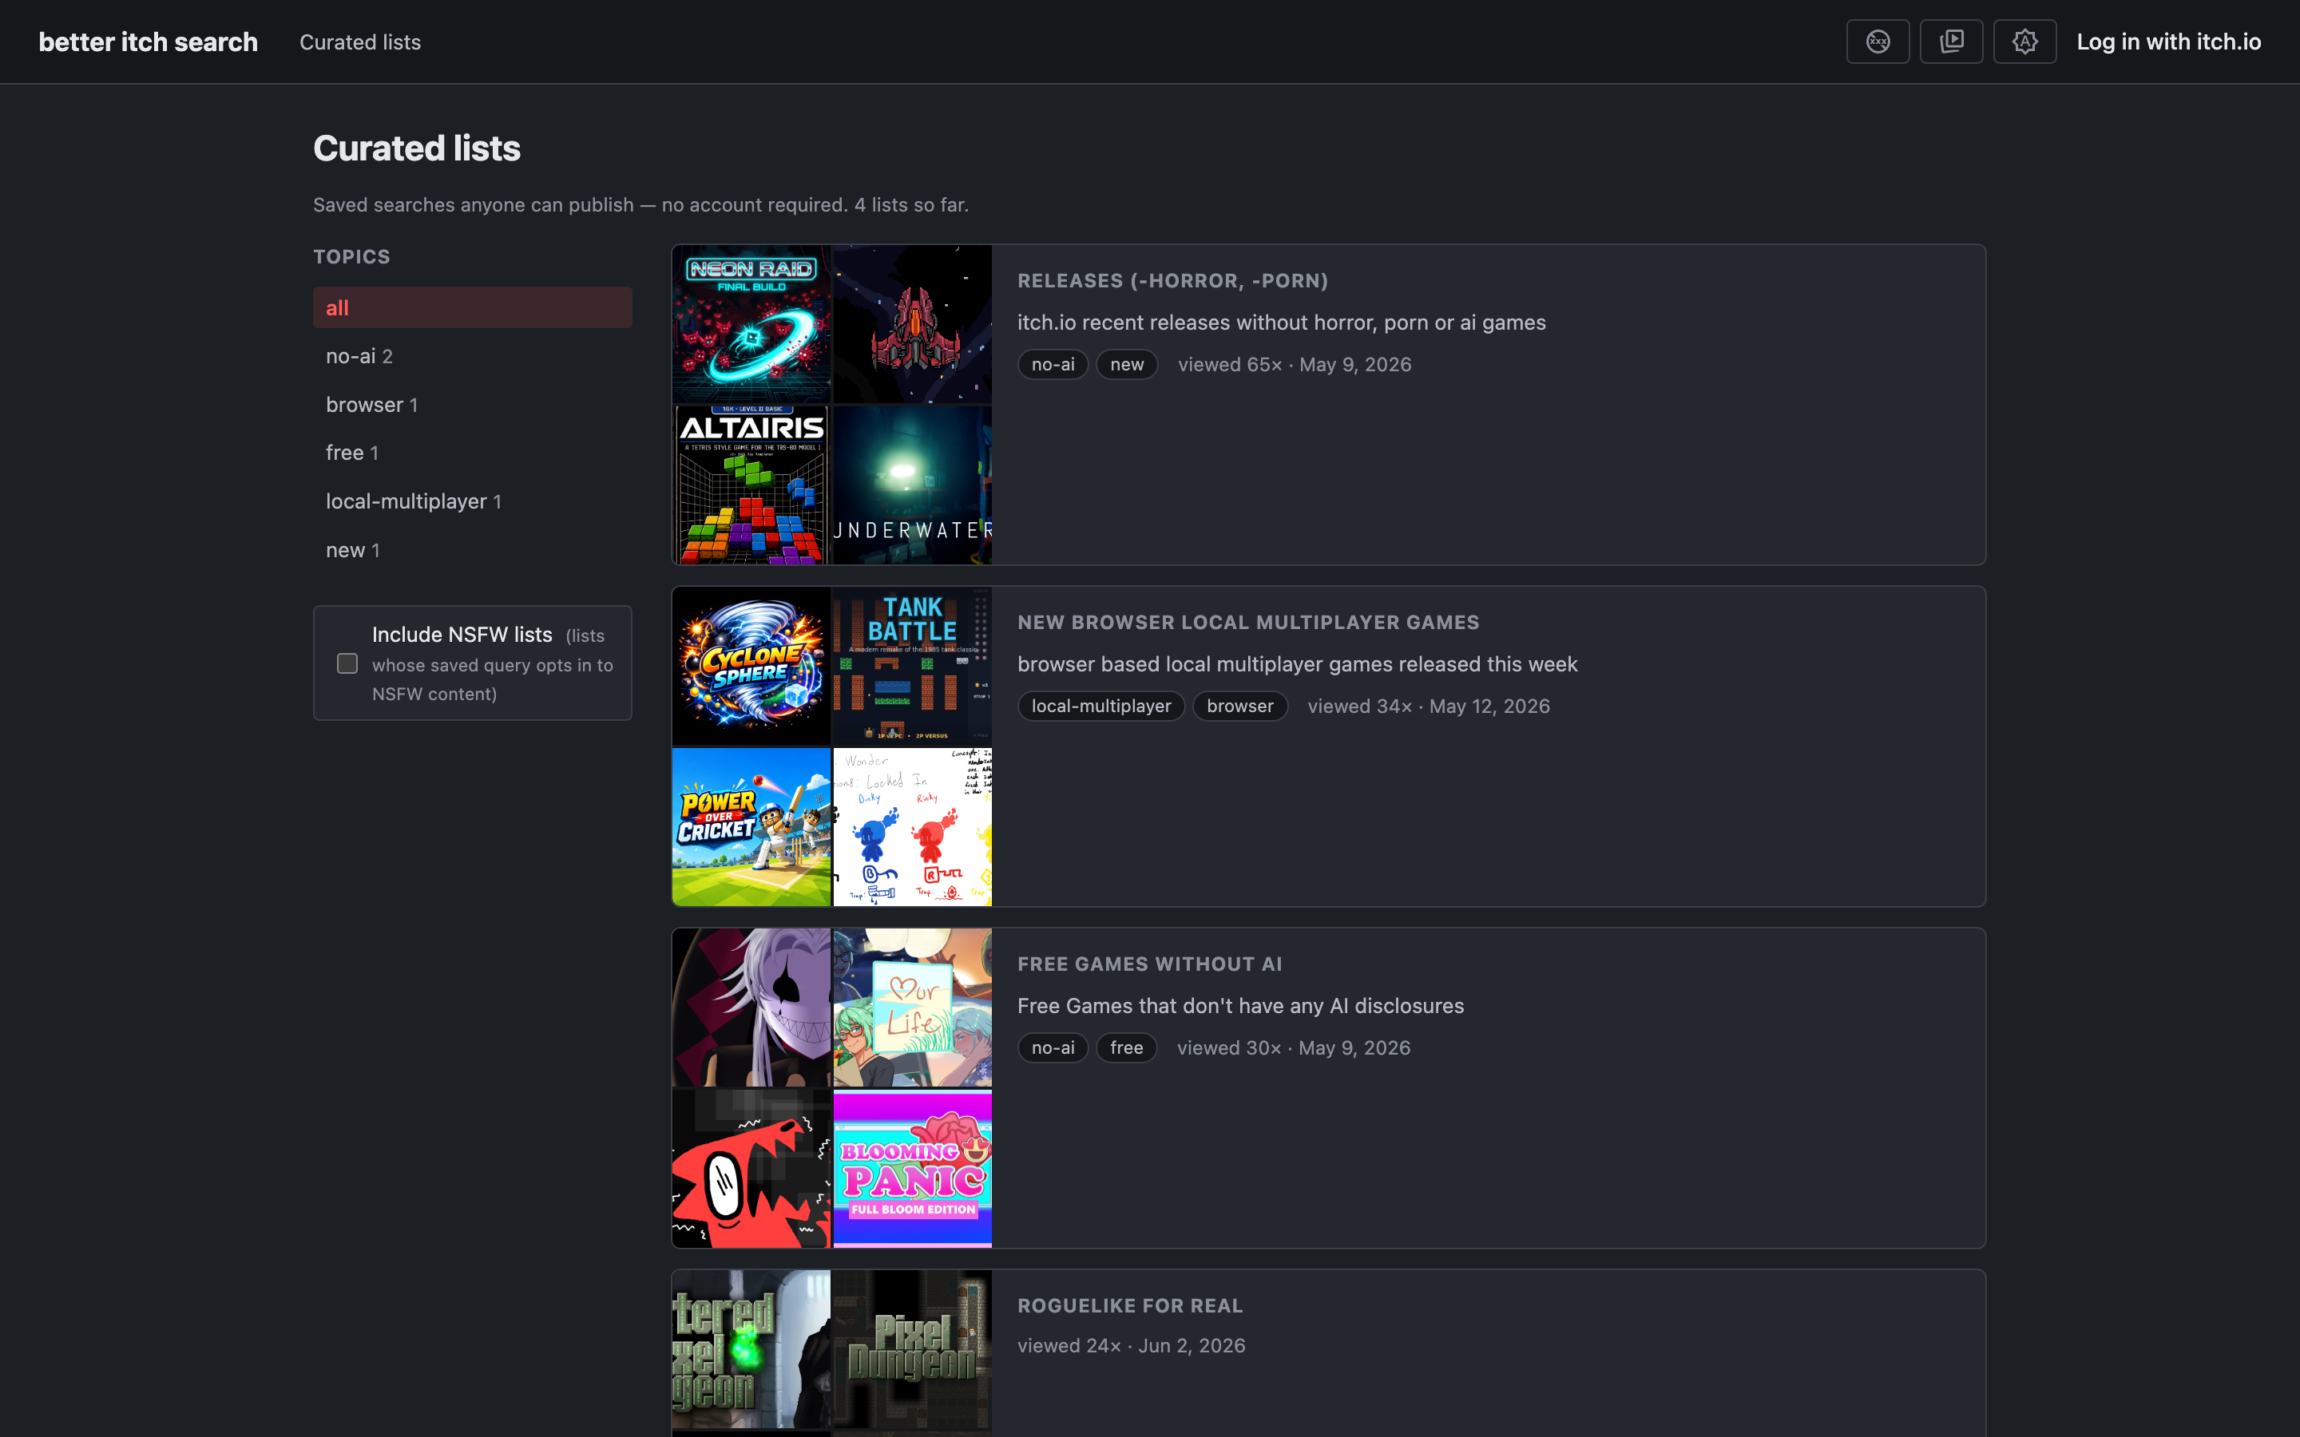Open the Neon Raid thumbnail
This screenshot has height=1437, width=2300.
click(x=751, y=324)
